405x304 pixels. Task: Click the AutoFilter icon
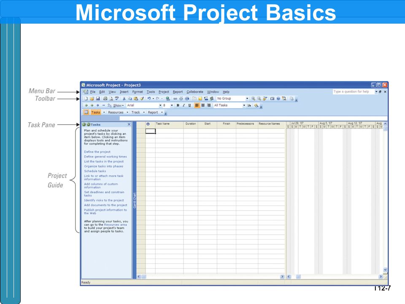249,106
